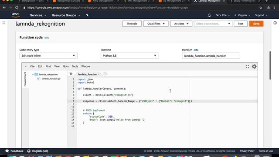Close the lambda_function editor tab
279x157 pixels.
click(x=99, y=74)
